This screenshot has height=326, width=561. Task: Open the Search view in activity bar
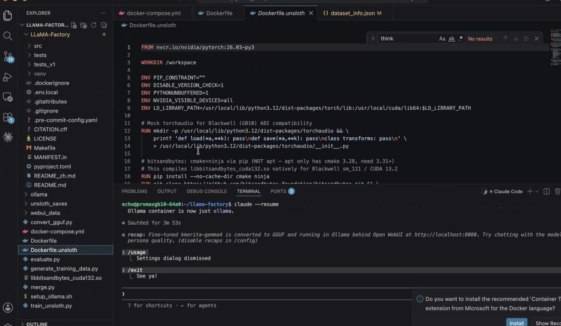7,36
